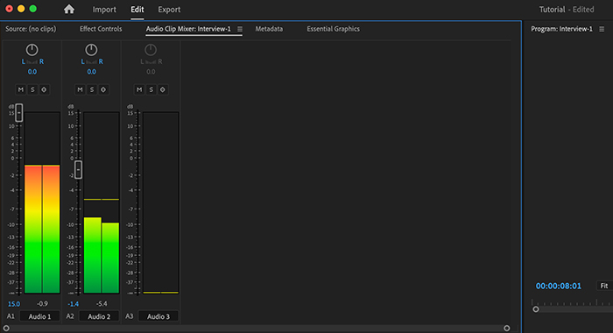
Task: Open the Essential Graphics tab
Action: 333,29
